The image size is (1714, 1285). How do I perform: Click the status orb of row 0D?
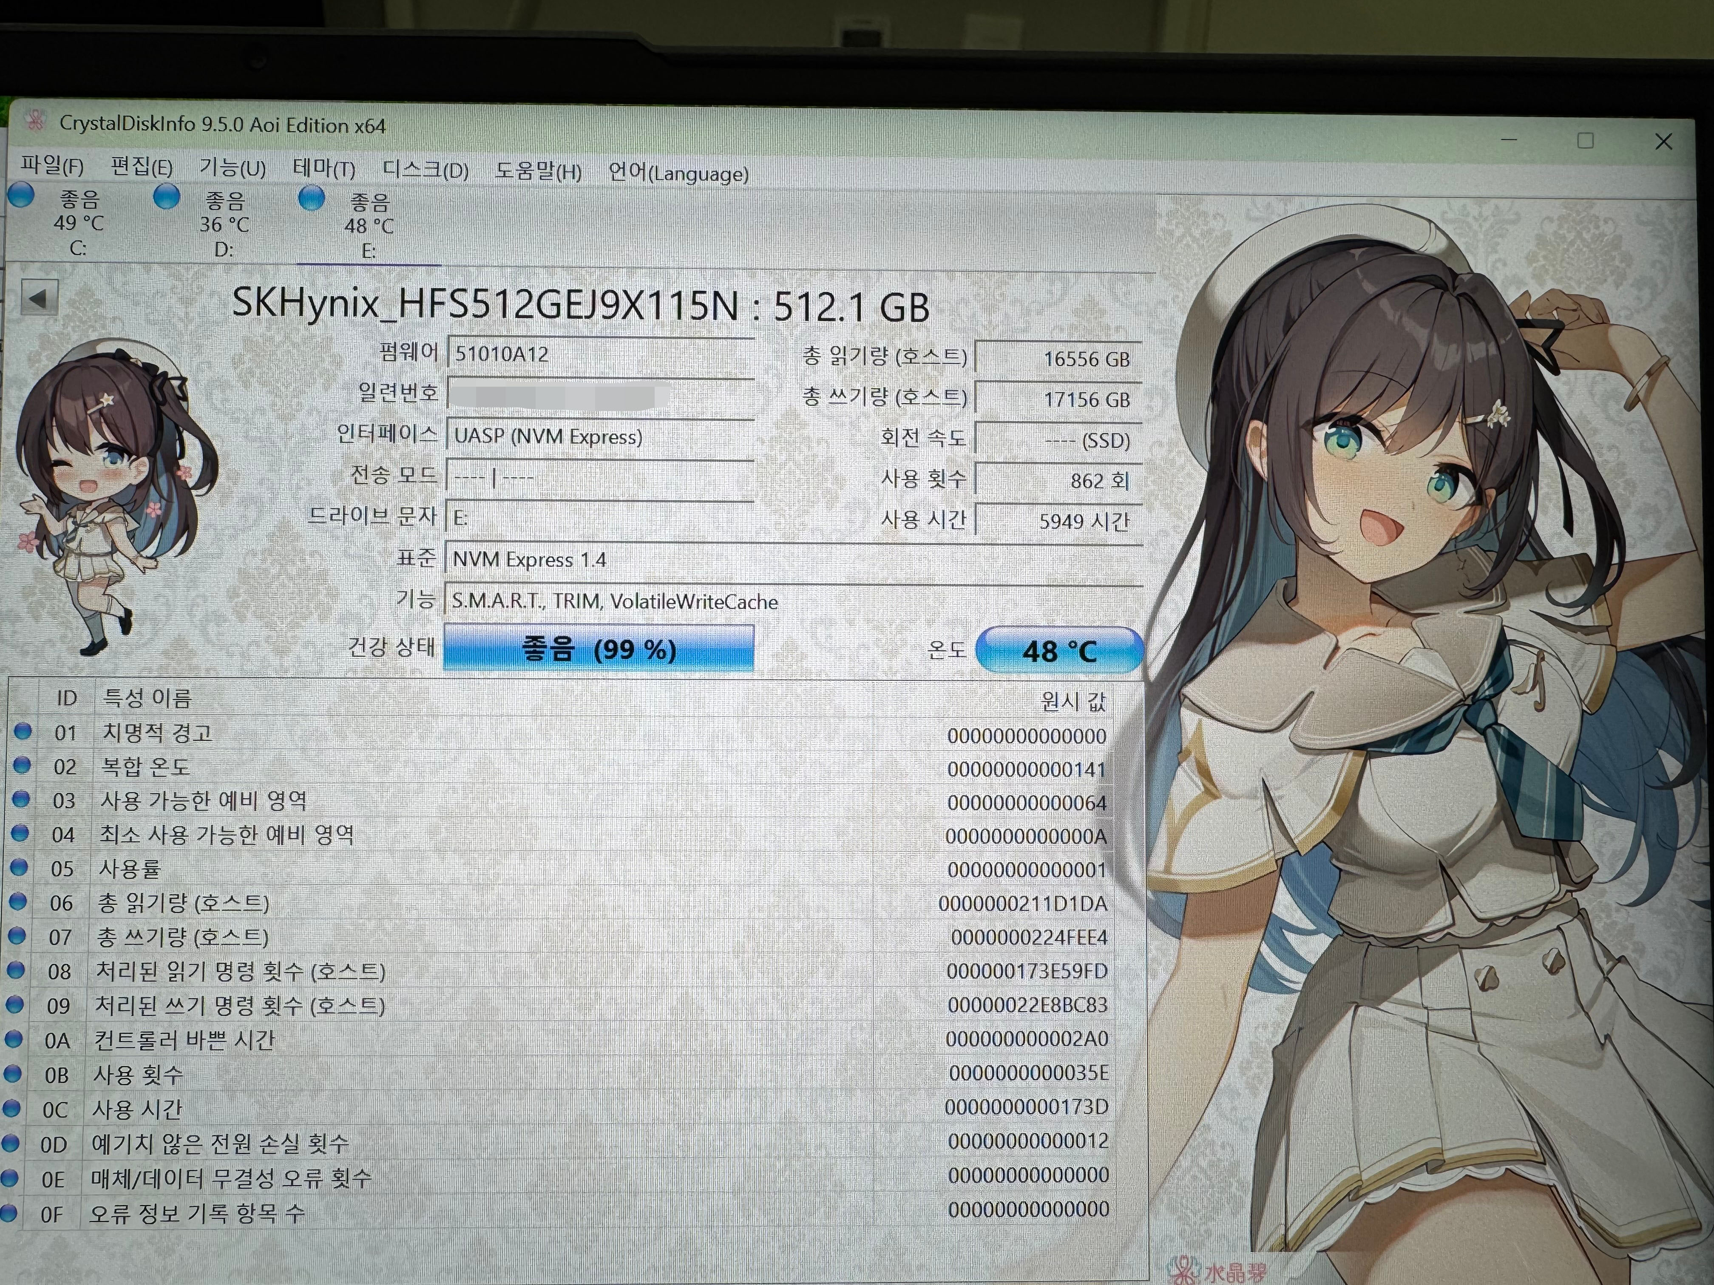[10, 1143]
